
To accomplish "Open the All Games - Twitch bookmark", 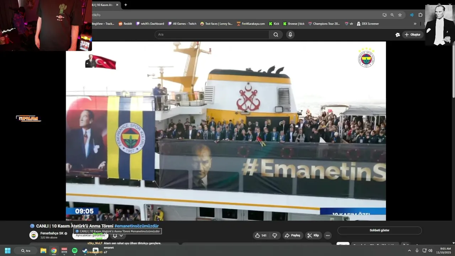I will [x=182, y=24].
